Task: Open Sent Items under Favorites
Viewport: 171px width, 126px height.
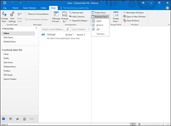Action: click(8, 38)
